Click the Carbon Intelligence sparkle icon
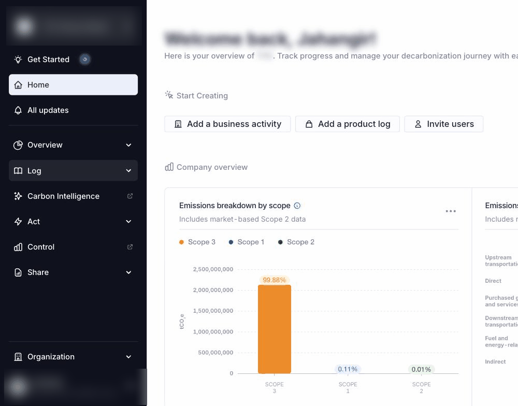 (x=18, y=196)
